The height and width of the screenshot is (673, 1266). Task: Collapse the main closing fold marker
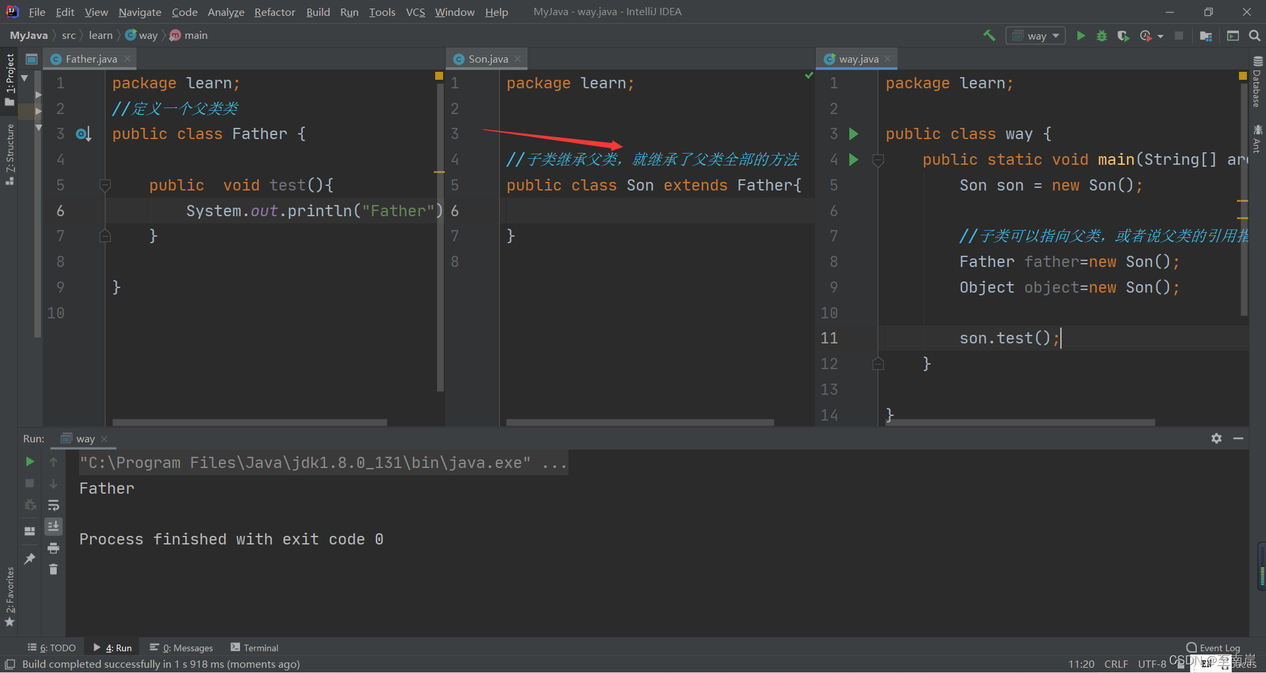(x=878, y=364)
